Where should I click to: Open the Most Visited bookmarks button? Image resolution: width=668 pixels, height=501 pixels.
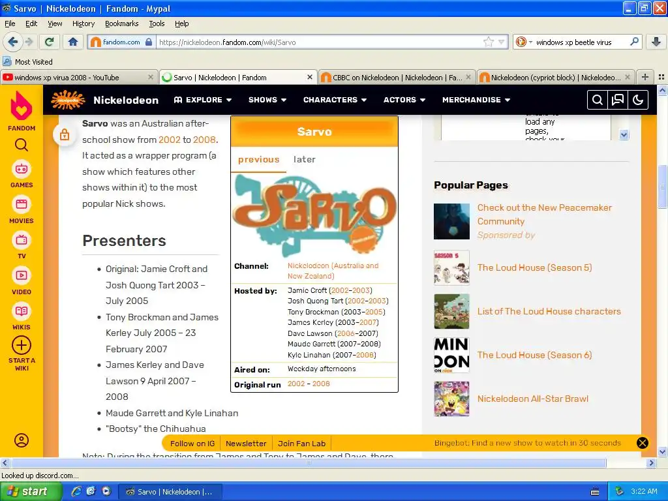[x=27, y=62]
